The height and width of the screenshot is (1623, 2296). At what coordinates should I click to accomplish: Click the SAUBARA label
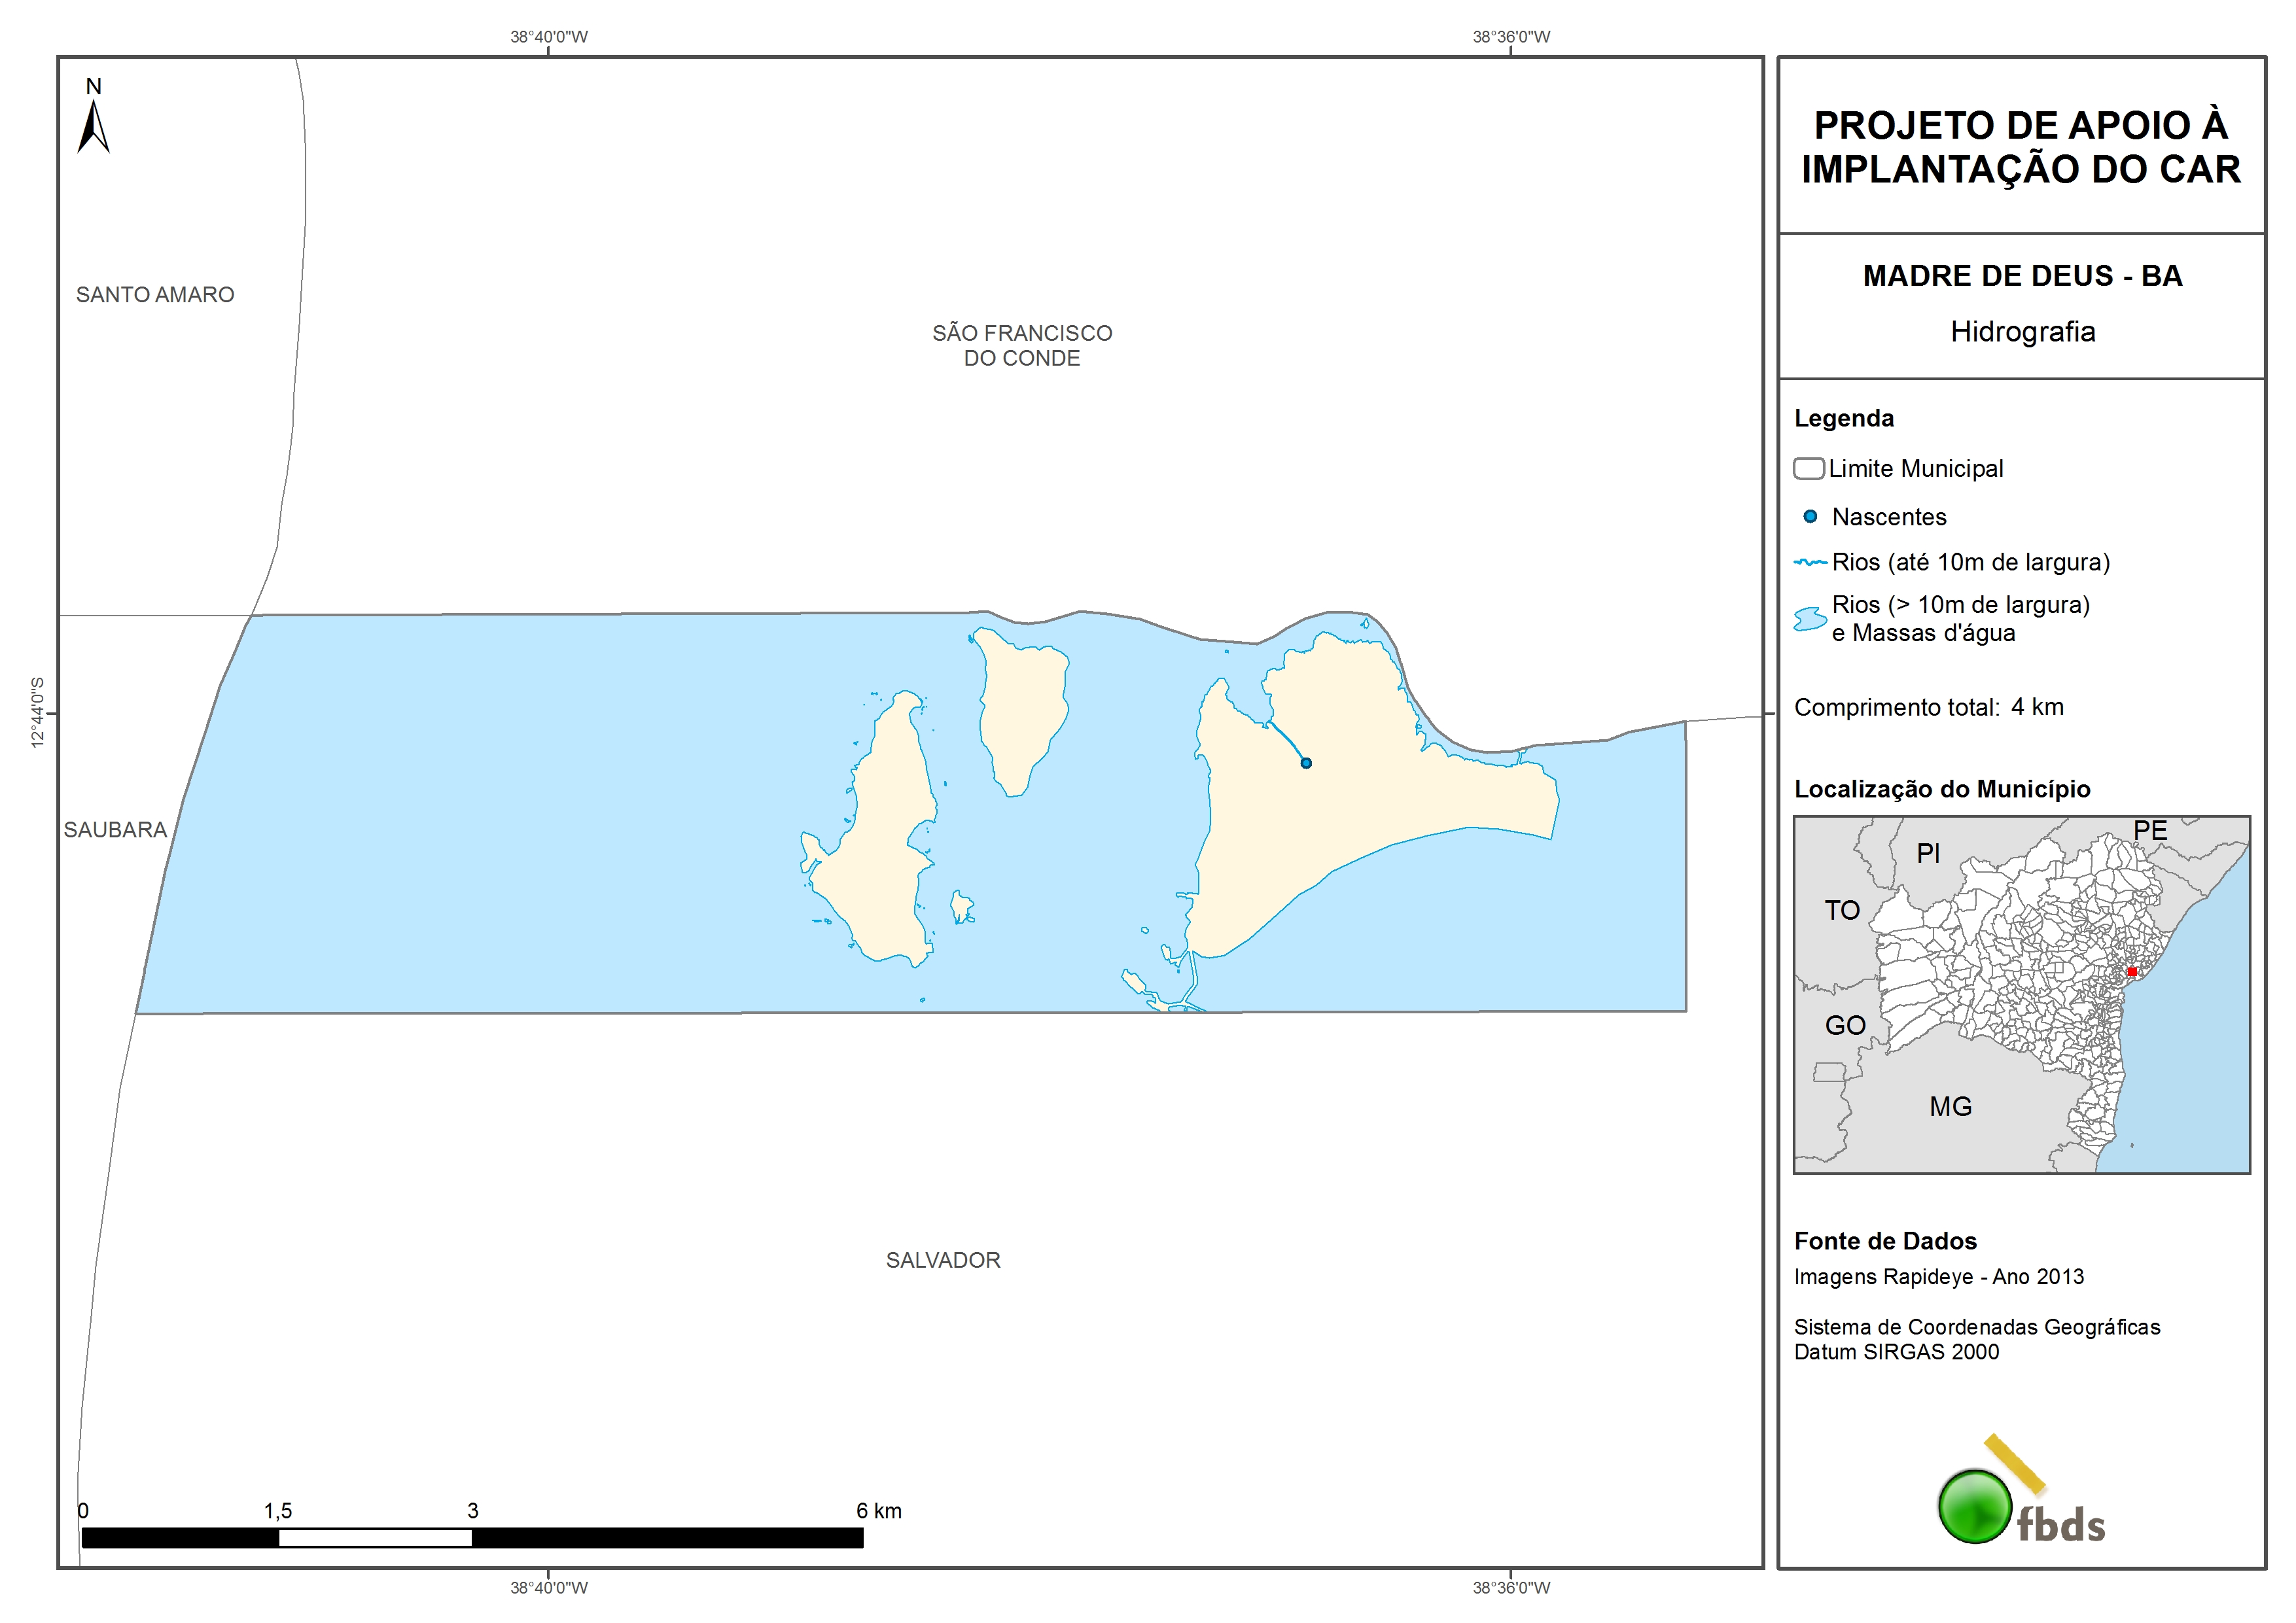(x=115, y=830)
